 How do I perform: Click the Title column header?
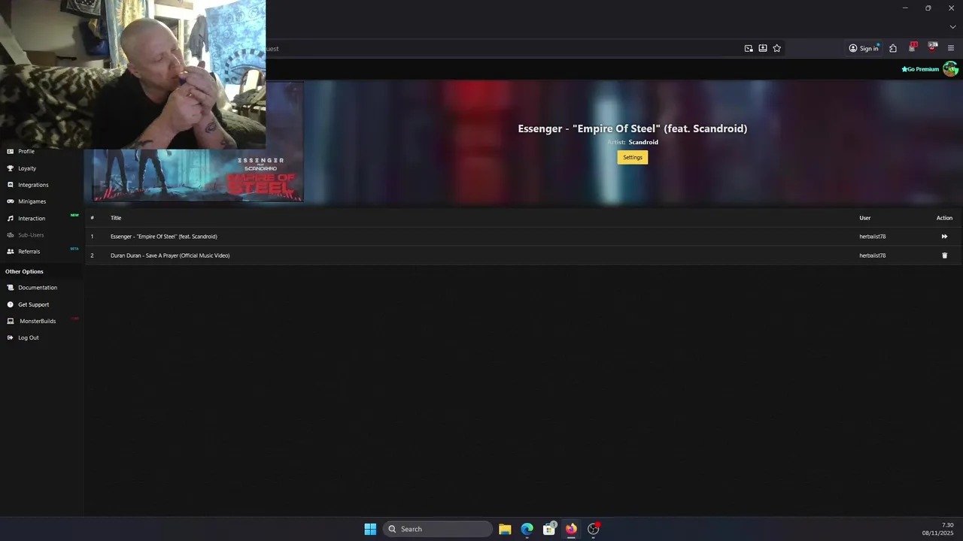116,218
